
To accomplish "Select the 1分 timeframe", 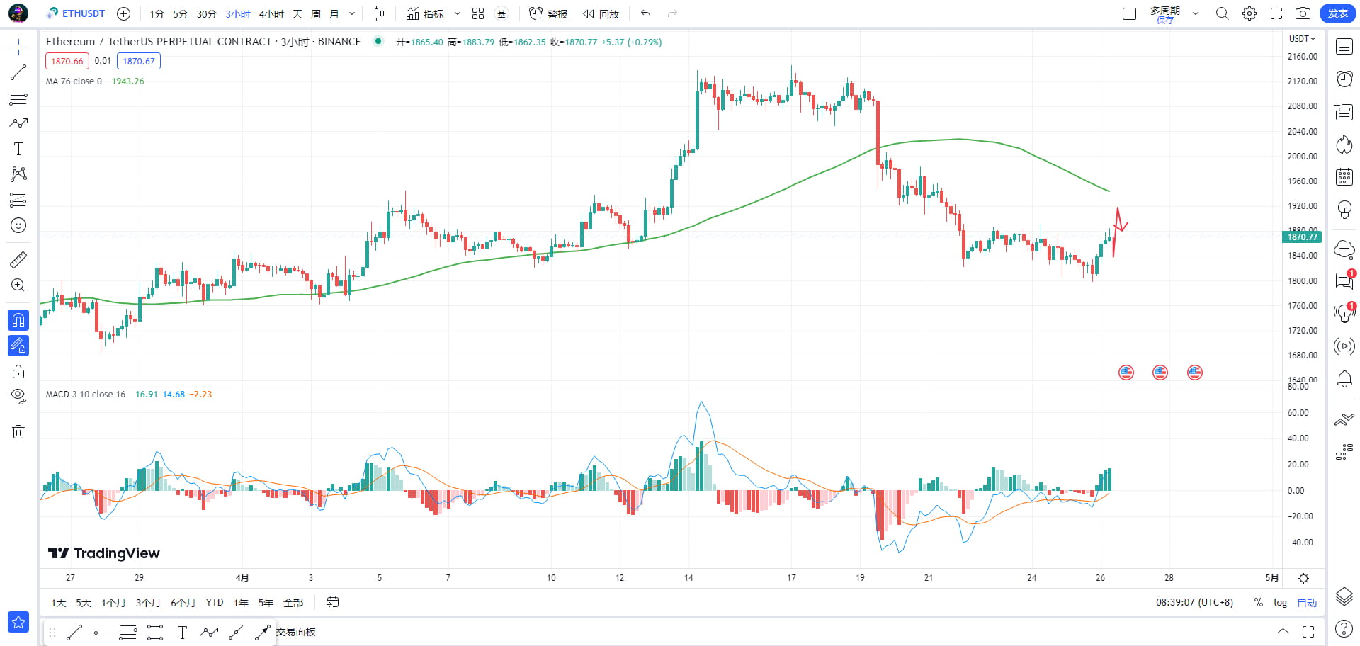I will coord(157,13).
